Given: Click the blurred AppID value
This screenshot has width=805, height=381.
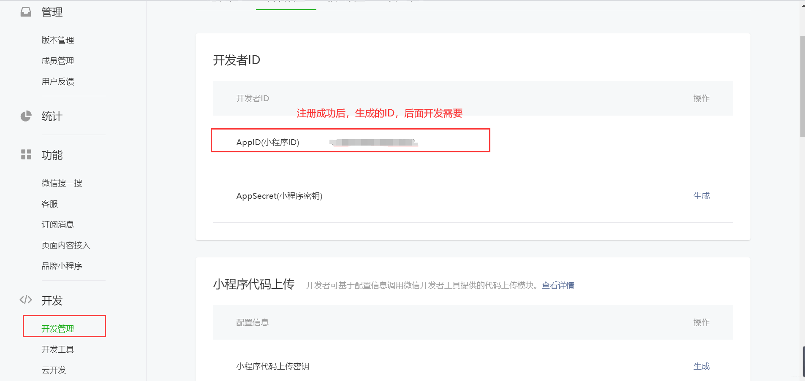Looking at the screenshot, I should [x=374, y=142].
